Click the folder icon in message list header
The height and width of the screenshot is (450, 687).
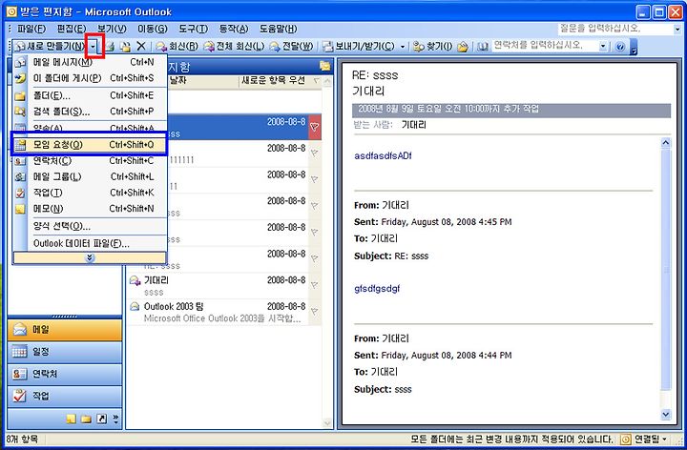click(324, 66)
